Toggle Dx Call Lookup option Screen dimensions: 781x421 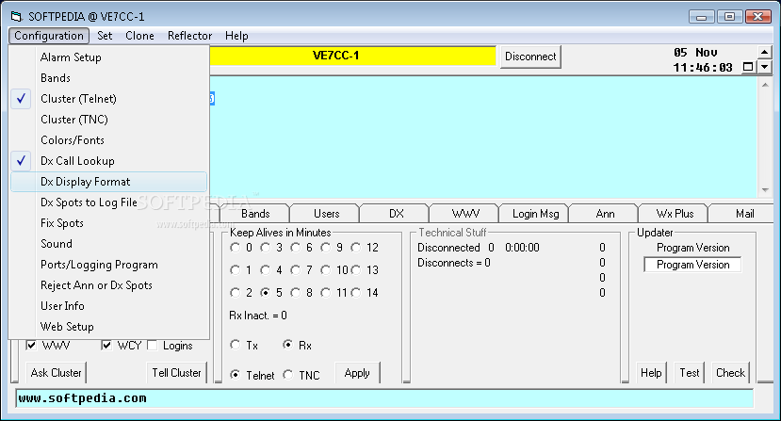click(108, 161)
